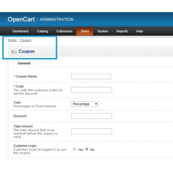The height and width of the screenshot is (173, 173).
Task: Open the Extensions menu
Action: click(64, 31)
